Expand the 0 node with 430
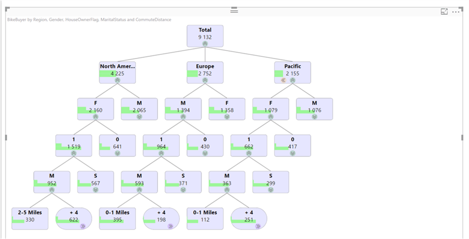Viewport: 469px width, 239px height. [205, 153]
